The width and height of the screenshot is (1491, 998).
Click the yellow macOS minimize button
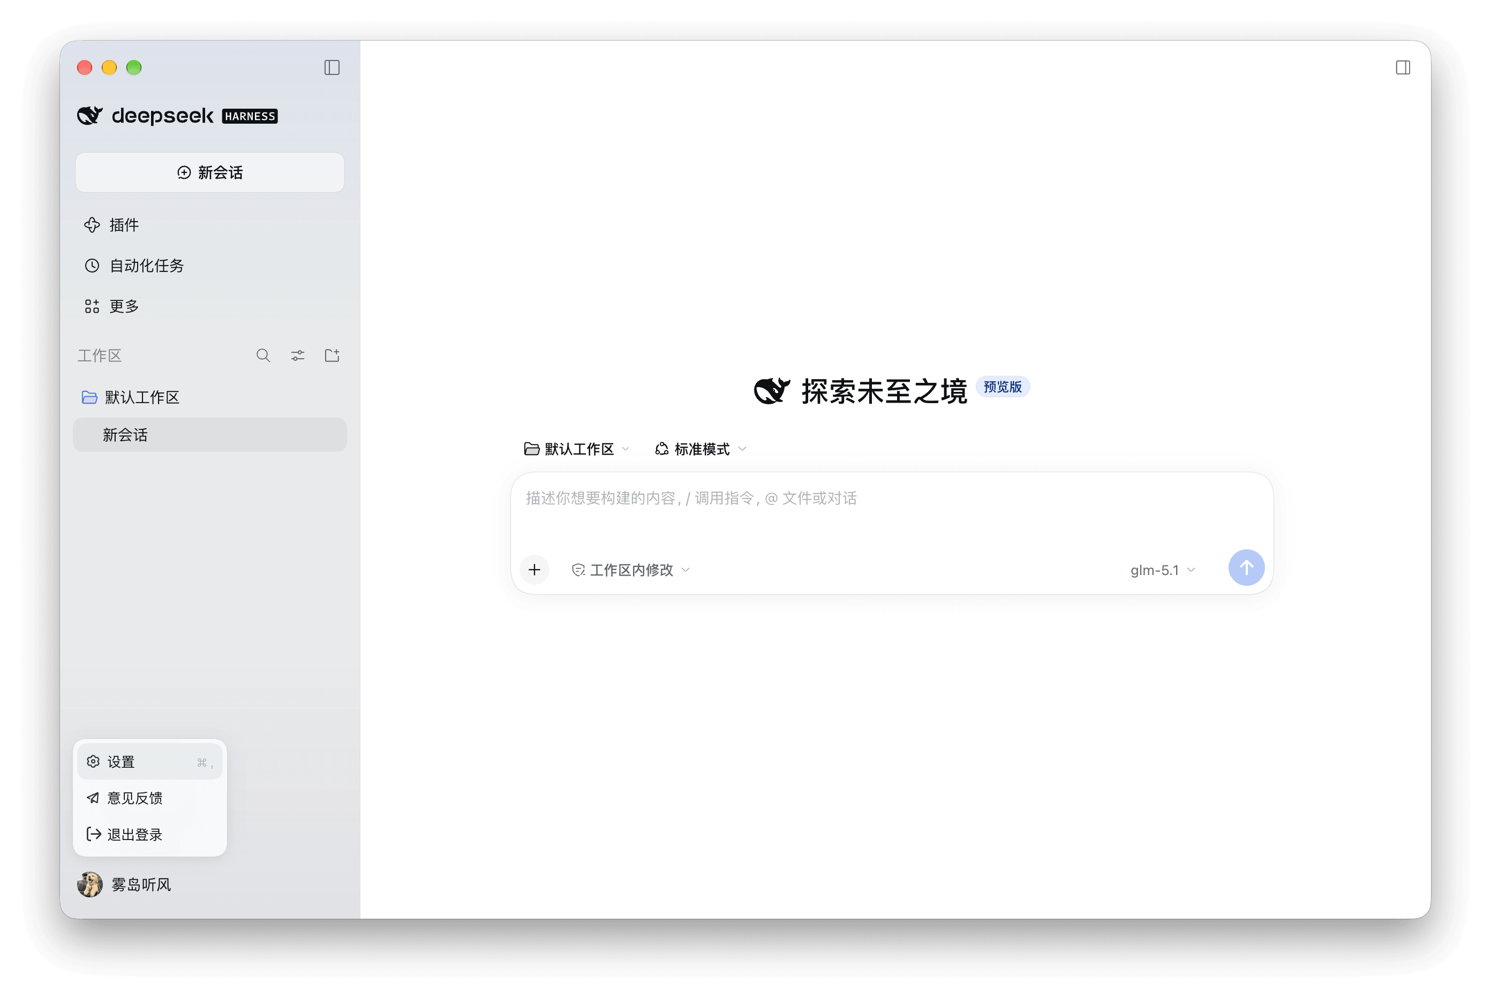[109, 67]
